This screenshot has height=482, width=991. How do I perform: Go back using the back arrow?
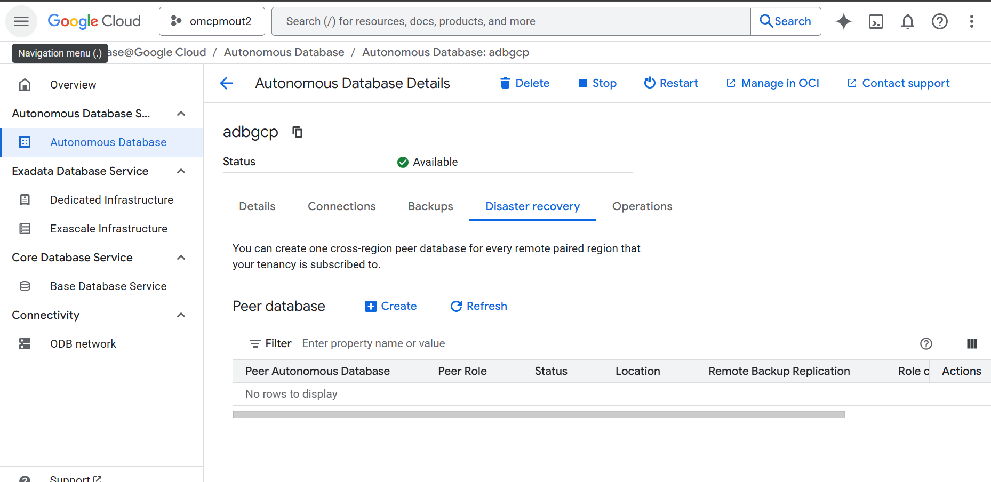coord(226,83)
